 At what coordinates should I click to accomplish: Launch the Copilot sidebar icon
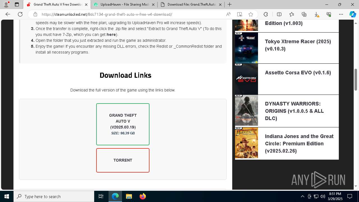pyautogui.click(x=353, y=14)
